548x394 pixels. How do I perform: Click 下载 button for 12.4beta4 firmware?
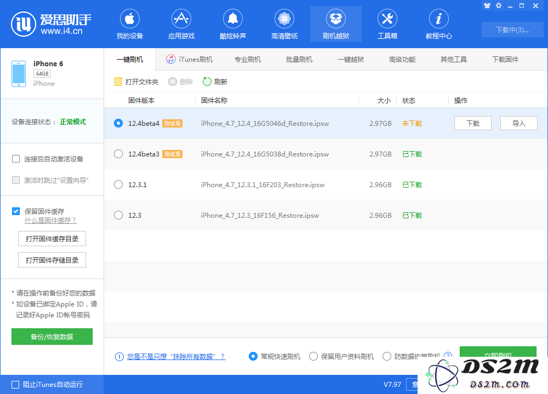[x=473, y=123]
